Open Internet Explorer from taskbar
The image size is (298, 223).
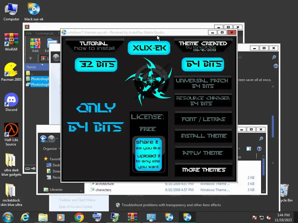coord(25,217)
